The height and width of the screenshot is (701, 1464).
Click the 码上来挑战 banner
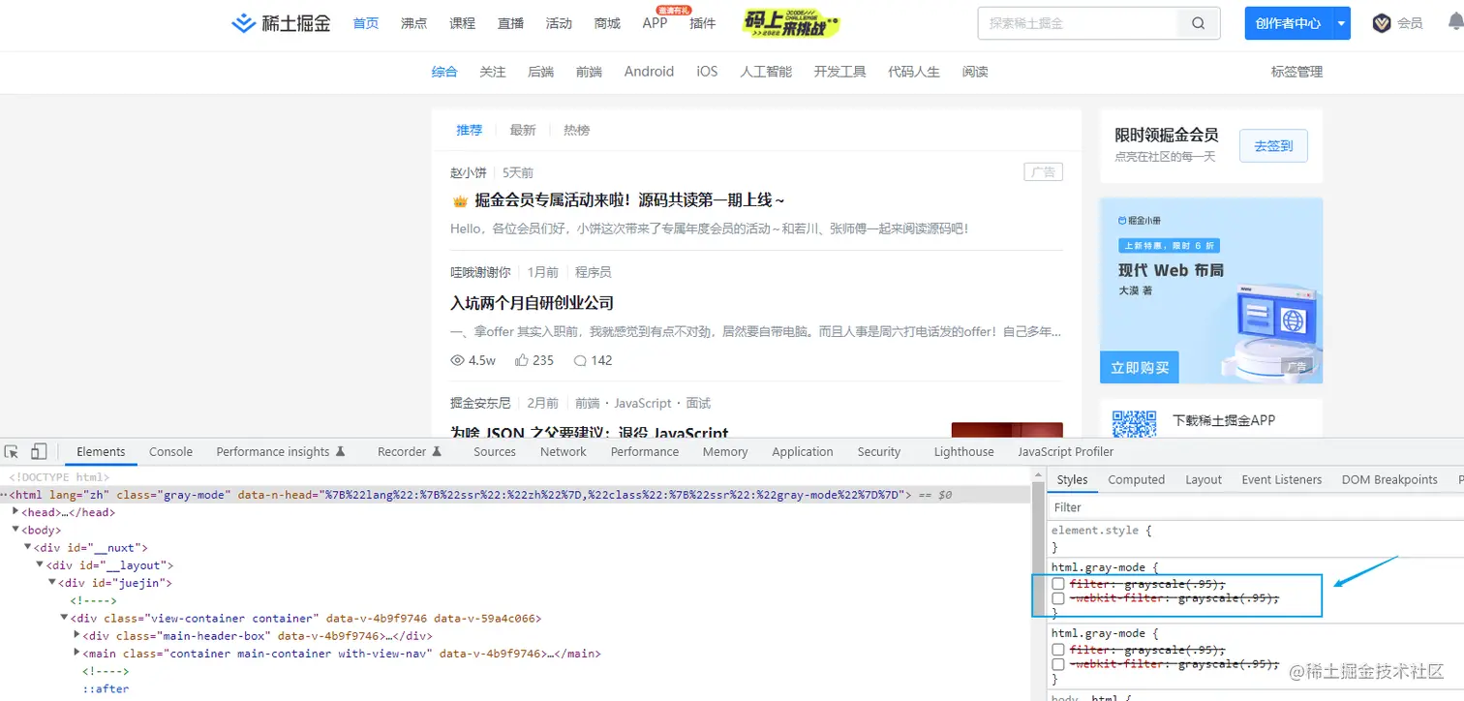pos(791,23)
